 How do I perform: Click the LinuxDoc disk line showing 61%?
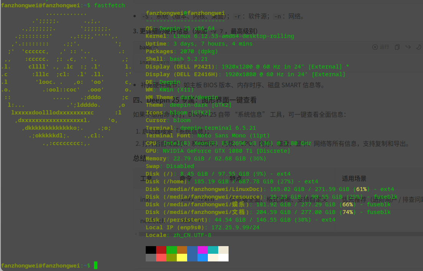tap(270, 189)
